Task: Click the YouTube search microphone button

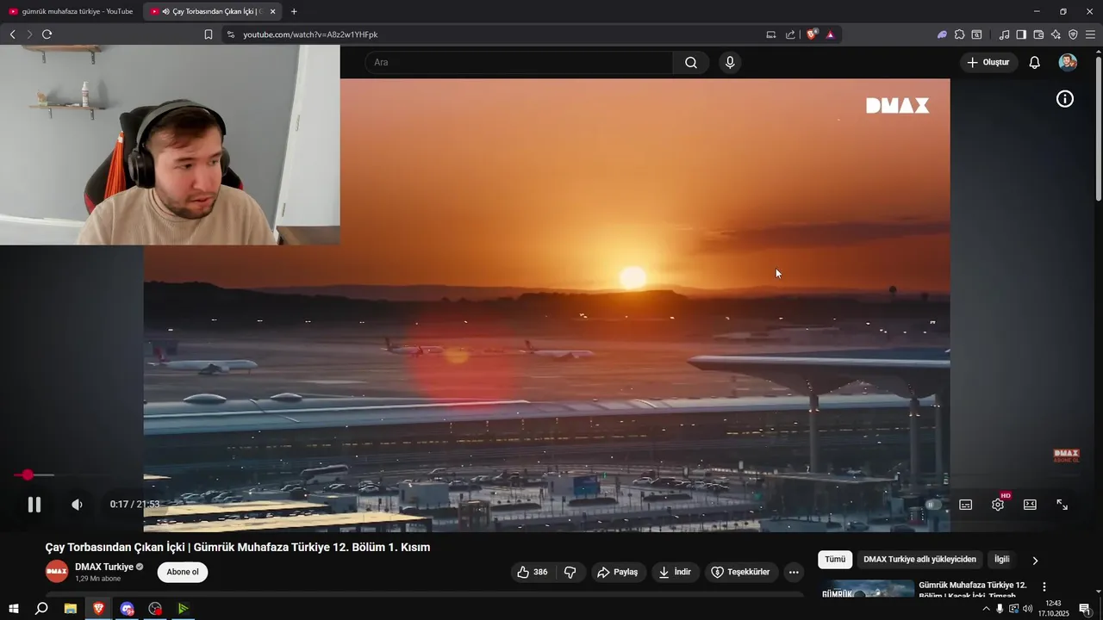Action: tap(730, 62)
